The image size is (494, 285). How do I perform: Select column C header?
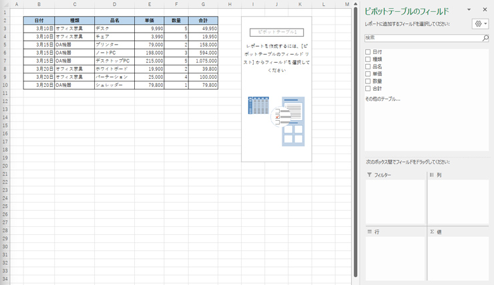pos(74,4)
